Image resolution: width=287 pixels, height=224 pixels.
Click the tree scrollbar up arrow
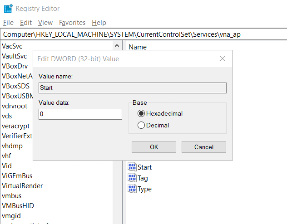coord(117,46)
